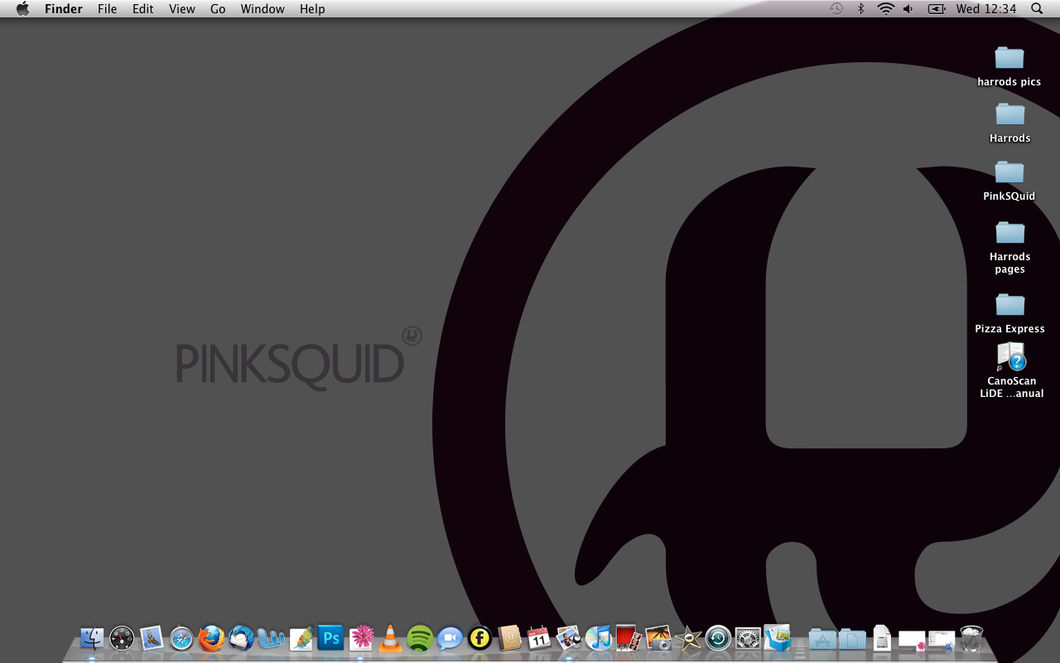Open the File menu
Image resolution: width=1060 pixels, height=663 pixels.
tap(107, 8)
